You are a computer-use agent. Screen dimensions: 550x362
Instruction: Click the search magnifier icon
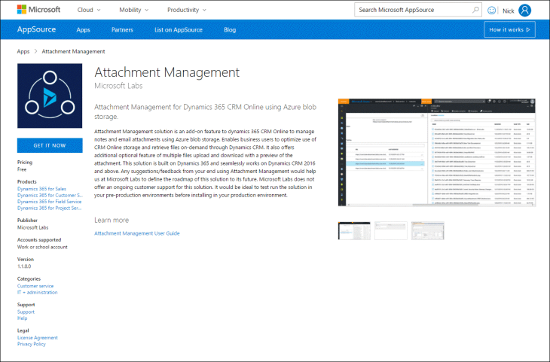coord(475,10)
